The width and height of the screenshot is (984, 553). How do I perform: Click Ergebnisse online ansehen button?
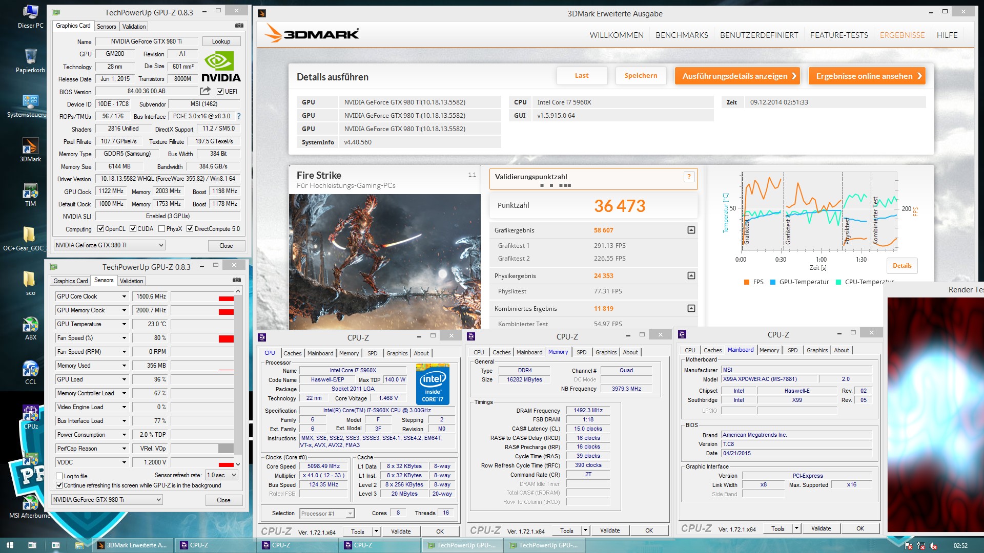click(867, 76)
